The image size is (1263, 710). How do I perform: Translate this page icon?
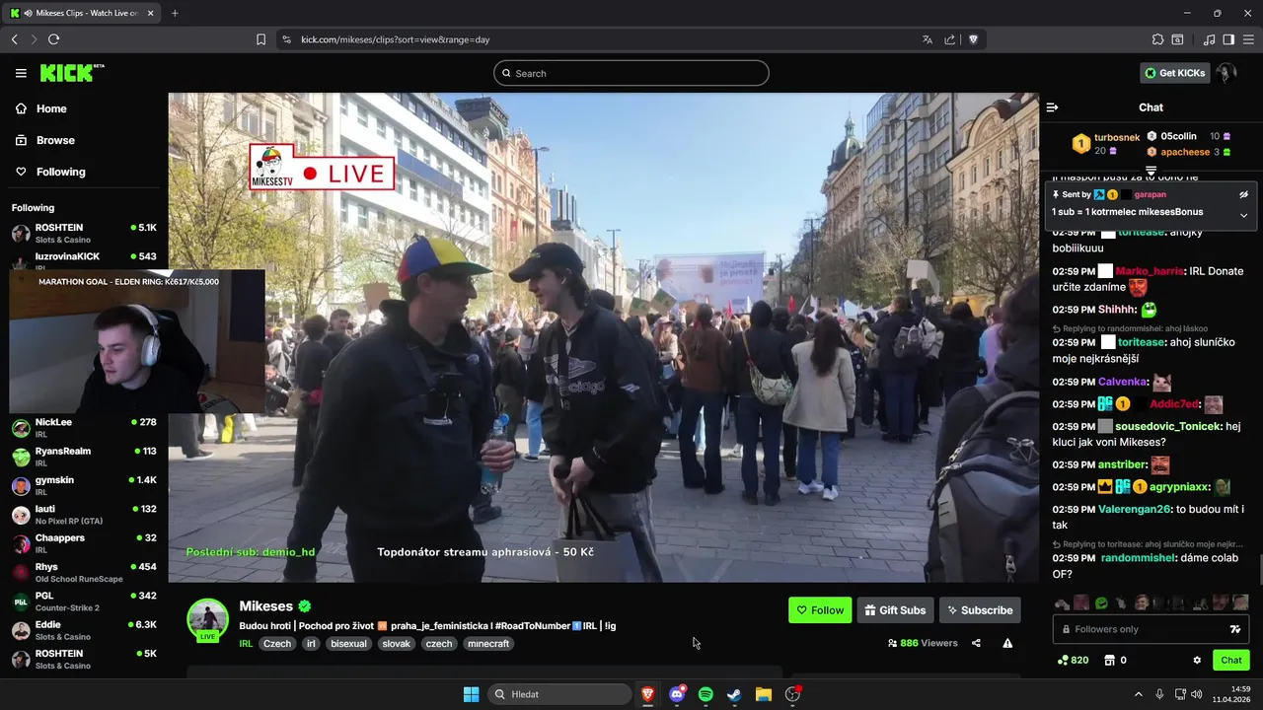927,39
